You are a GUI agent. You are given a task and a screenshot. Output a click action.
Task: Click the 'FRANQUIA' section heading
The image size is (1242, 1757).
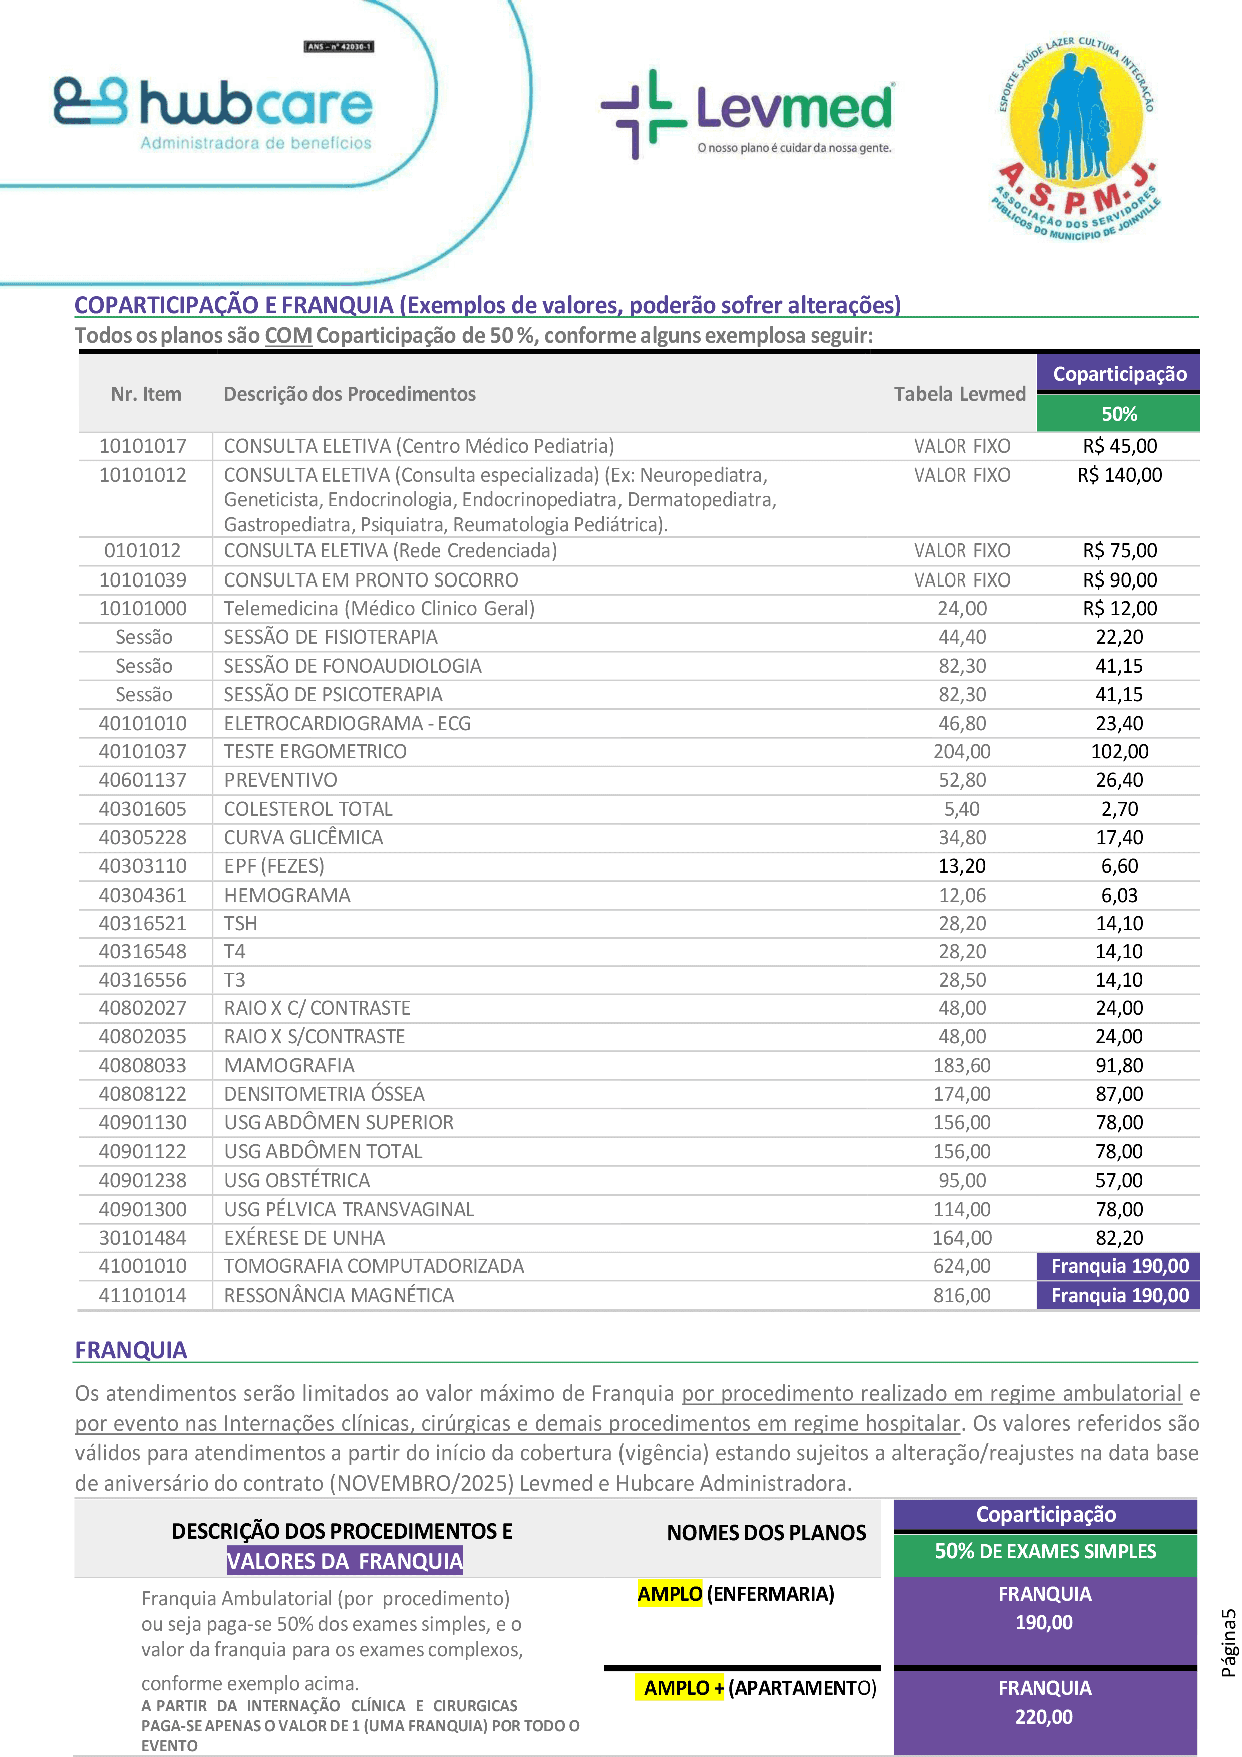pyautogui.click(x=131, y=1350)
